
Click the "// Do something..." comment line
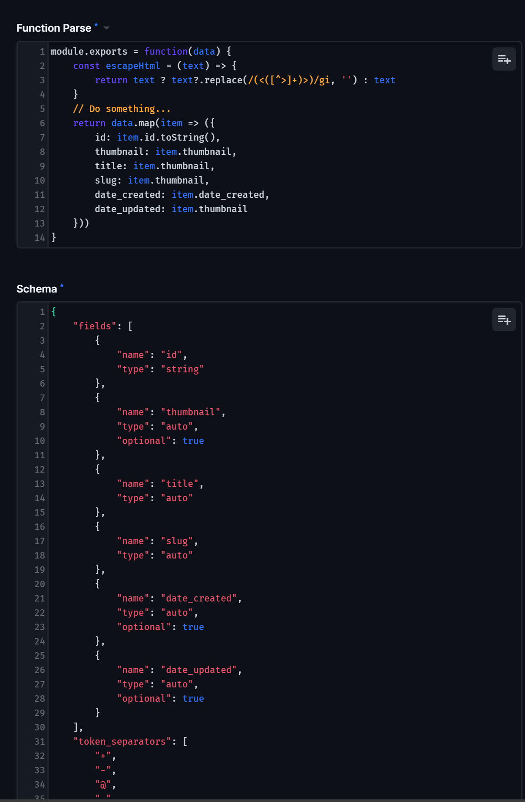pyautogui.click(x=122, y=109)
